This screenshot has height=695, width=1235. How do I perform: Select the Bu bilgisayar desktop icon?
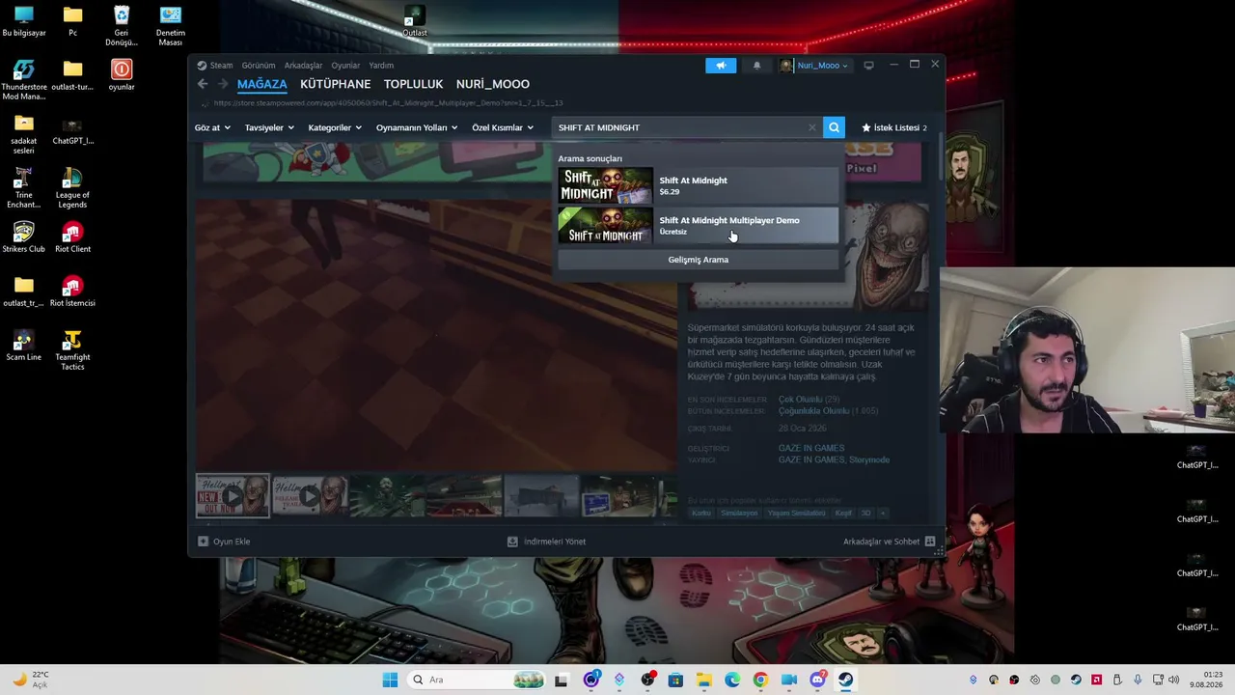point(24,21)
